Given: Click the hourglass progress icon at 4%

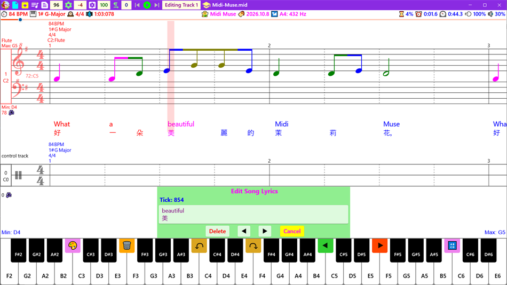Looking at the screenshot, I should (401, 14).
